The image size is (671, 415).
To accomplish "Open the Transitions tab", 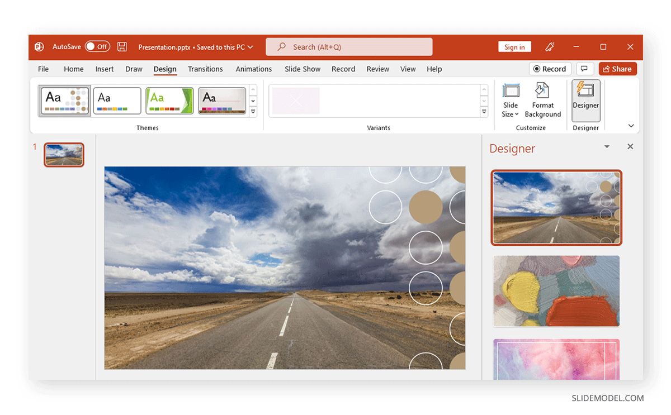I will pos(205,69).
